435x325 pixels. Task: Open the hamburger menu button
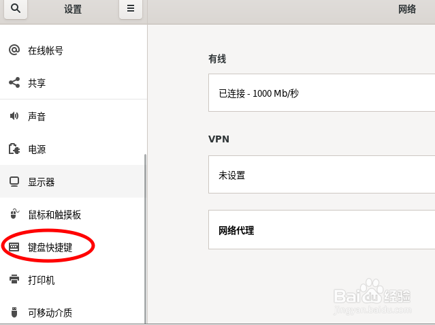[131, 9]
